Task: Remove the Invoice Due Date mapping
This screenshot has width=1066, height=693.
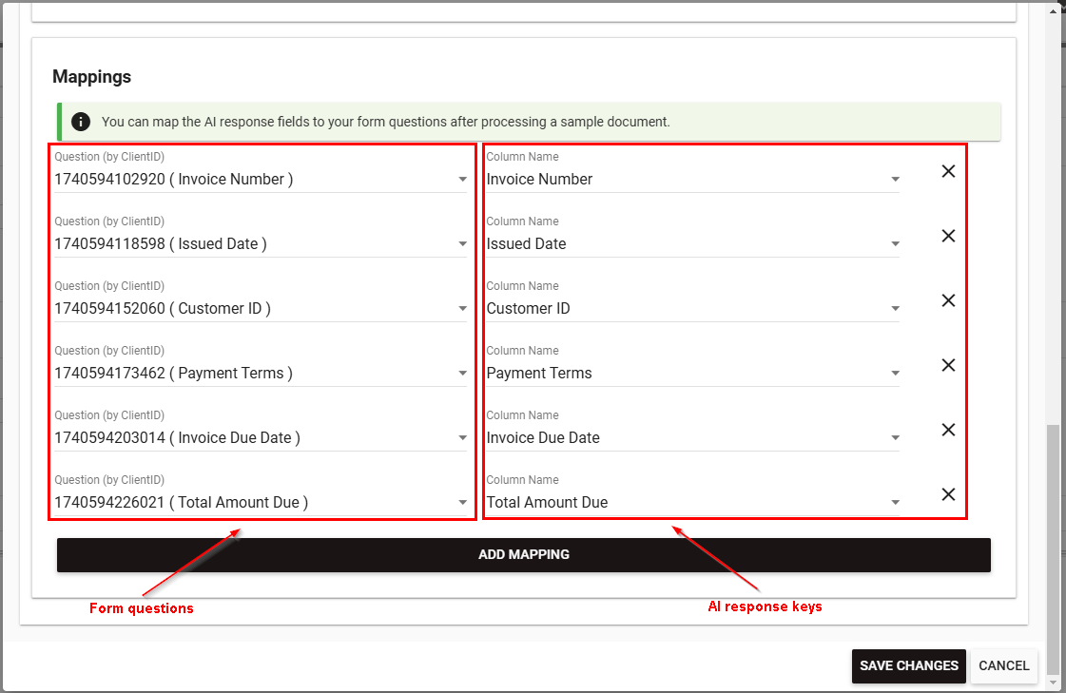Action: pyautogui.click(x=948, y=430)
